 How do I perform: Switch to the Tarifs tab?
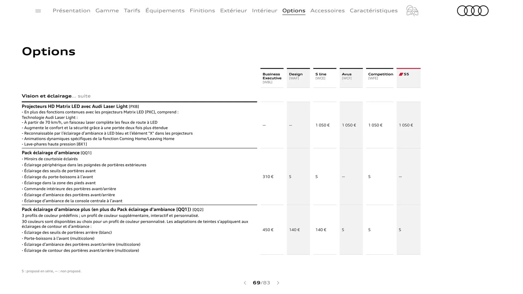pyautogui.click(x=132, y=11)
